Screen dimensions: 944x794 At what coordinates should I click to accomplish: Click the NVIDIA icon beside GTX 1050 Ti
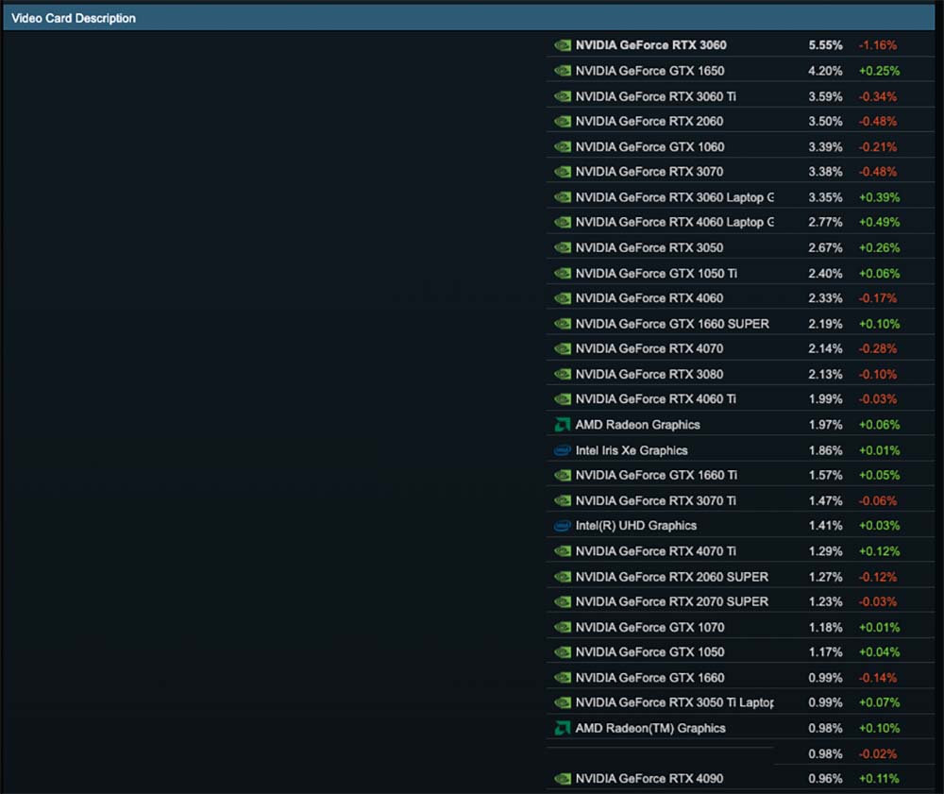coord(563,273)
